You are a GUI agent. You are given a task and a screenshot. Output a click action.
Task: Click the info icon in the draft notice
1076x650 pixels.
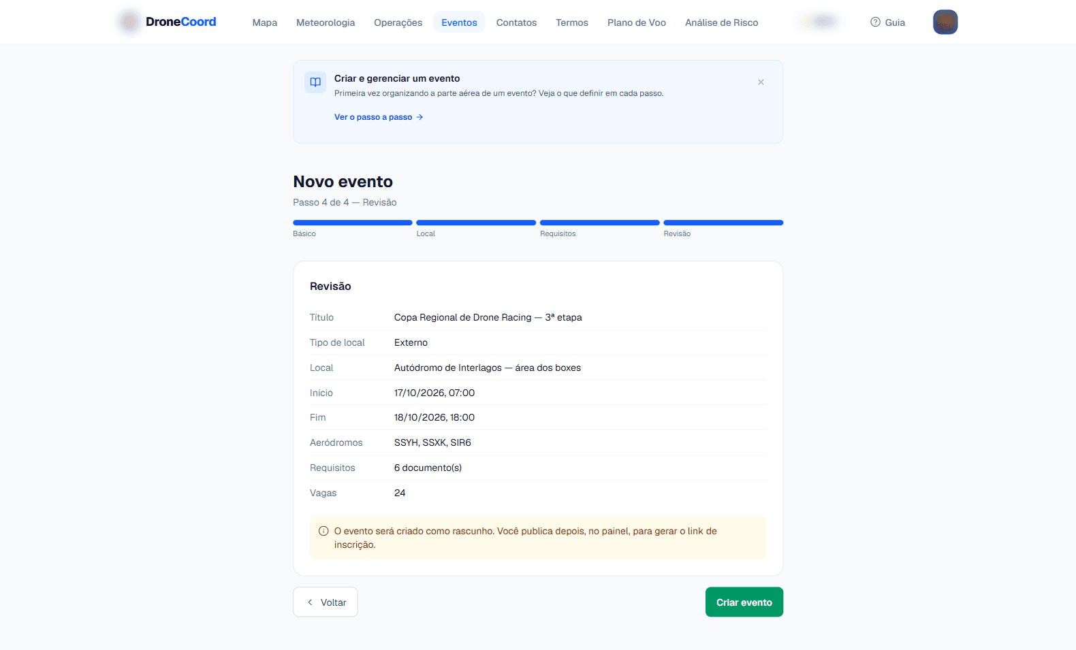pyautogui.click(x=323, y=531)
